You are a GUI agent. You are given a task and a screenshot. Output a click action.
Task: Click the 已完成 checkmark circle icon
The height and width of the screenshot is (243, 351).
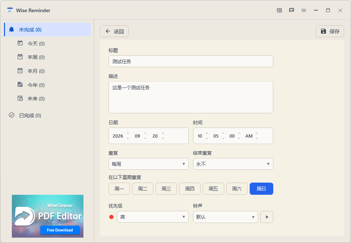(11, 115)
